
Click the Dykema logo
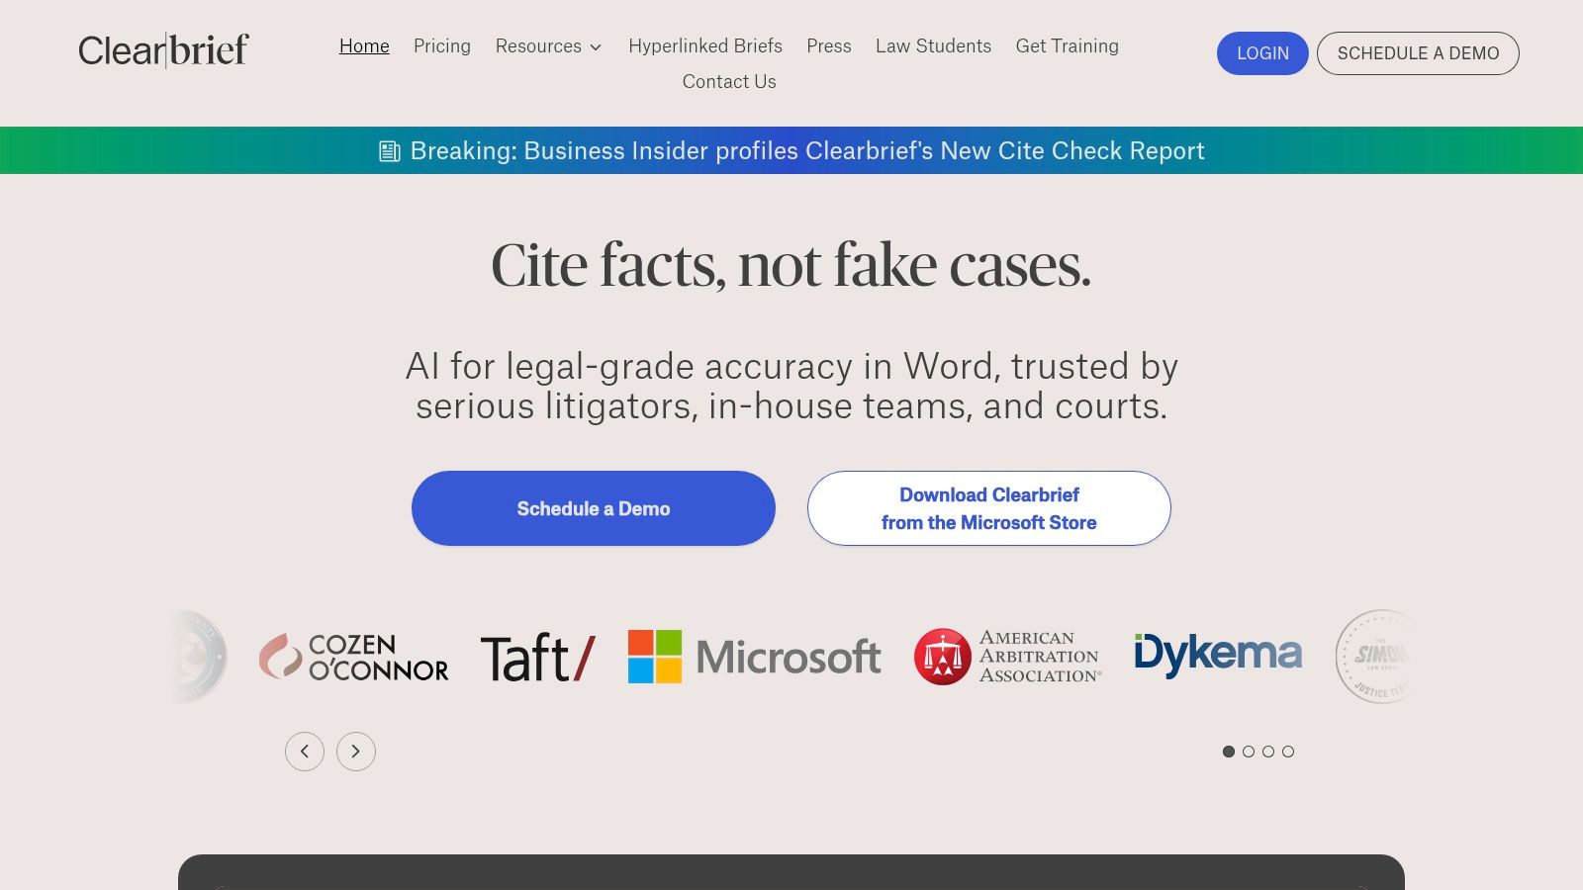(x=1219, y=653)
